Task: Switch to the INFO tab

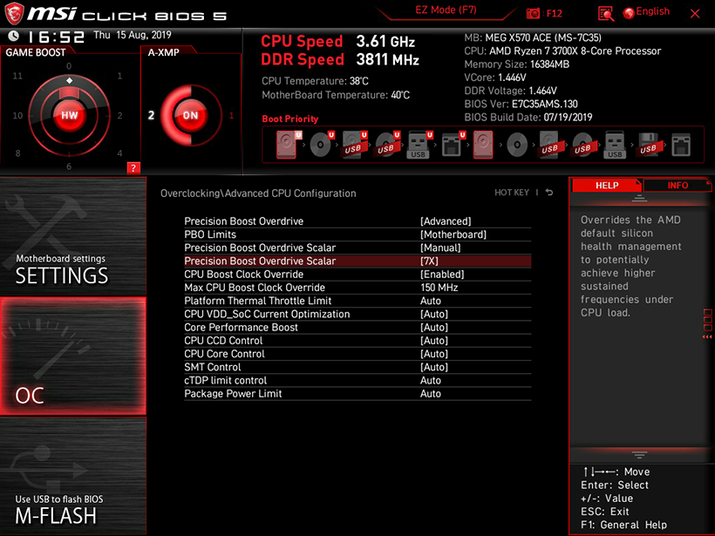Action: click(x=678, y=185)
